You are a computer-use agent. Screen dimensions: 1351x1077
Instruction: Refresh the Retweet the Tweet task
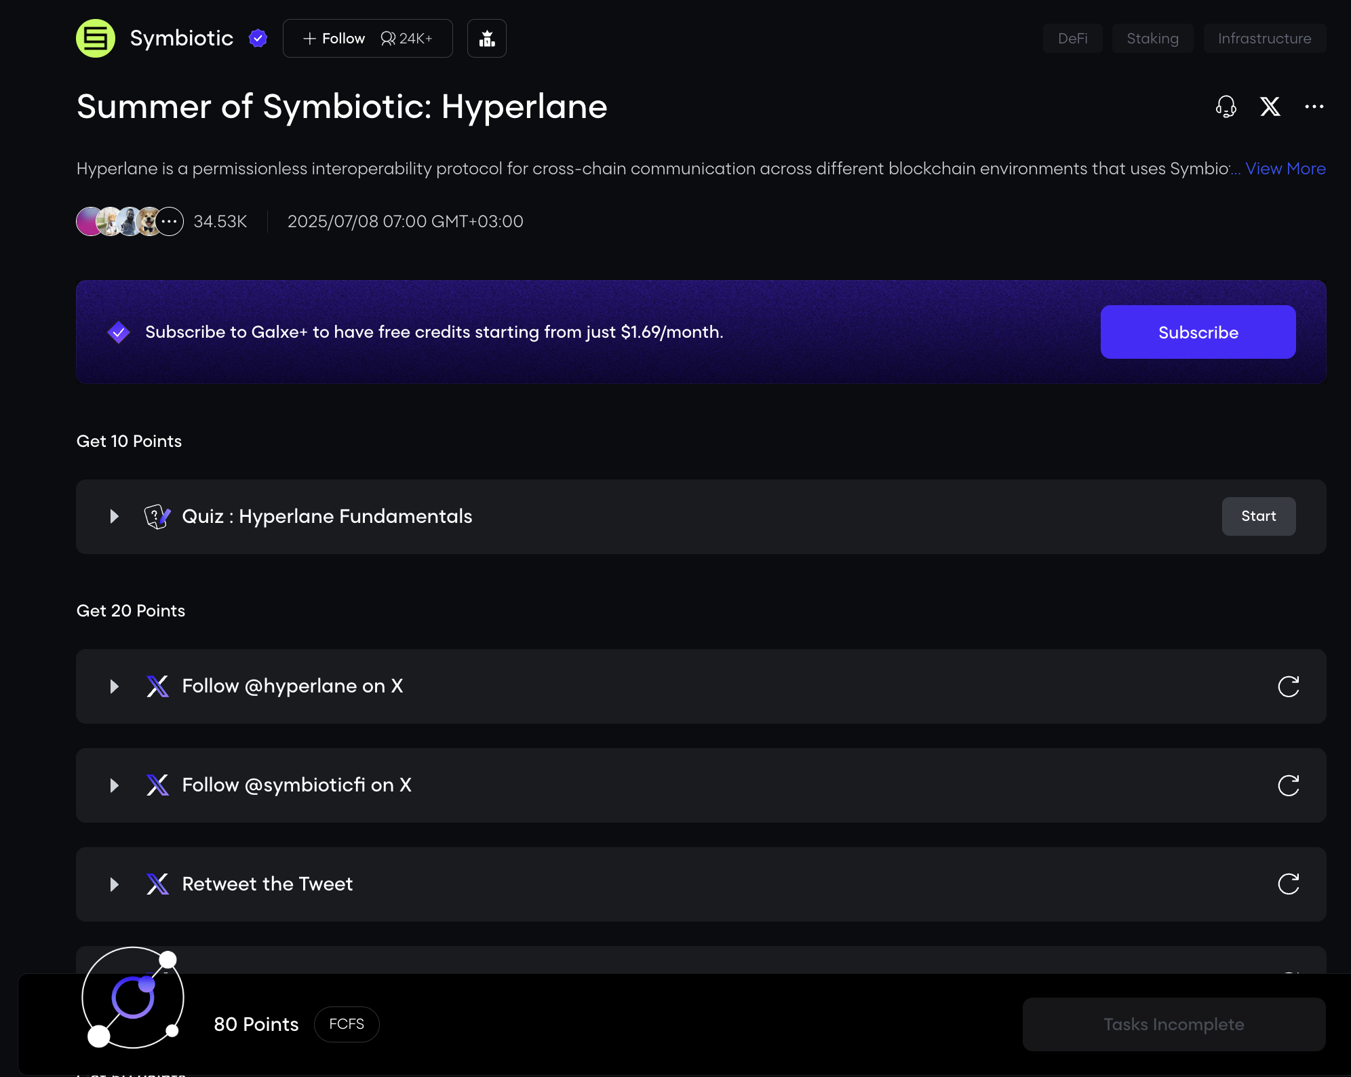tap(1288, 884)
